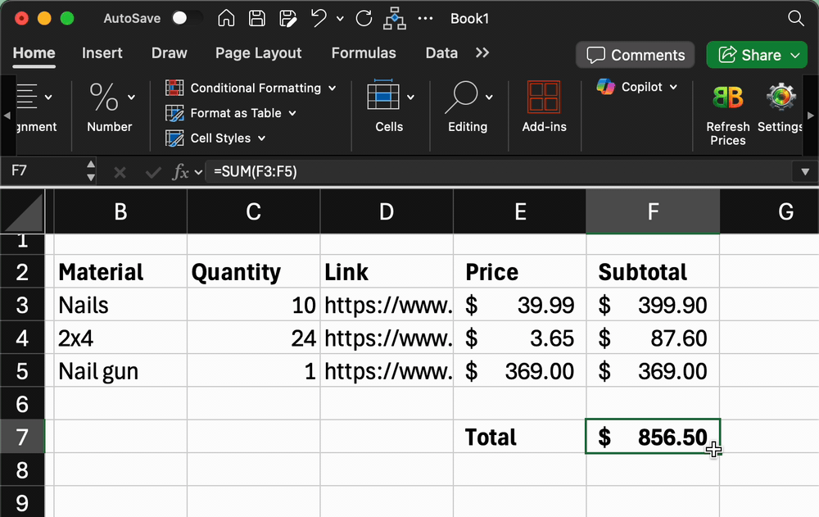The width and height of the screenshot is (819, 517).
Task: Open the Conditional Formatting menu
Action: pyautogui.click(x=254, y=88)
